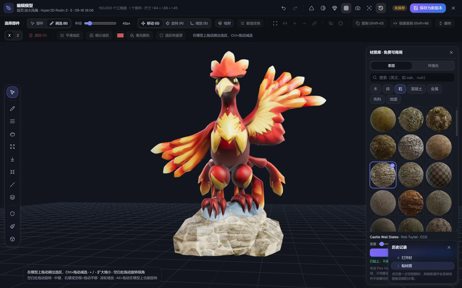Select the outward-arrows expand tool in left toolbar
Viewport: 462px width, 288px height.
pyautogui.click(x=12, y=147)
